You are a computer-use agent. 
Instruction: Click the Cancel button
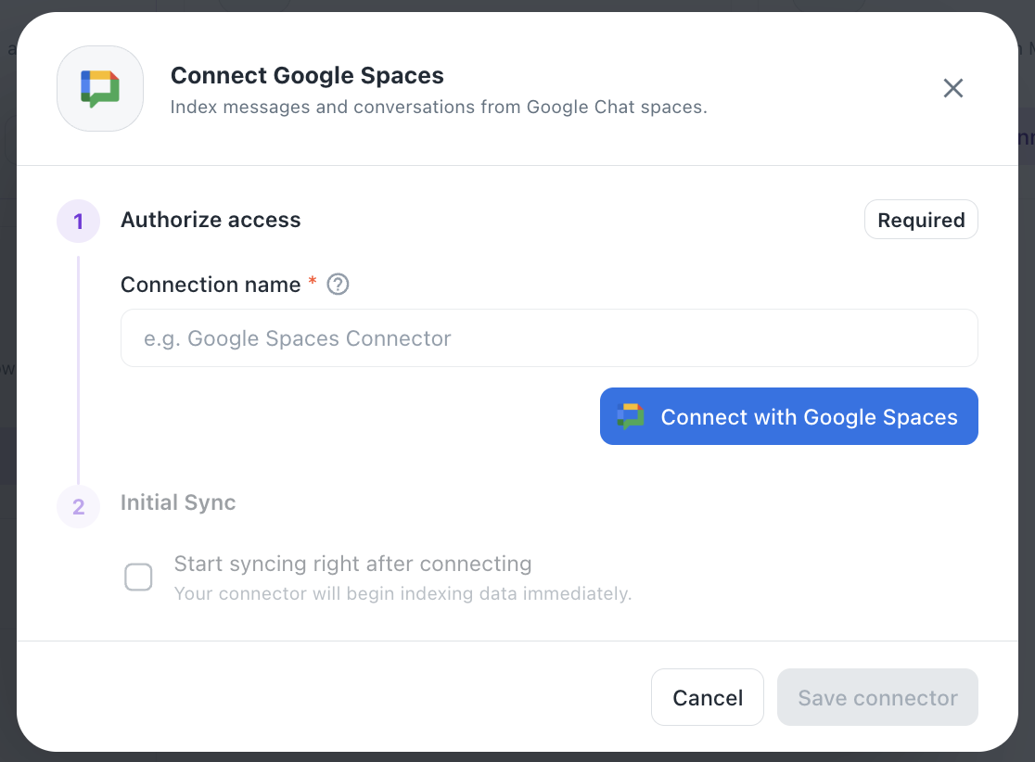pos(707,697)
